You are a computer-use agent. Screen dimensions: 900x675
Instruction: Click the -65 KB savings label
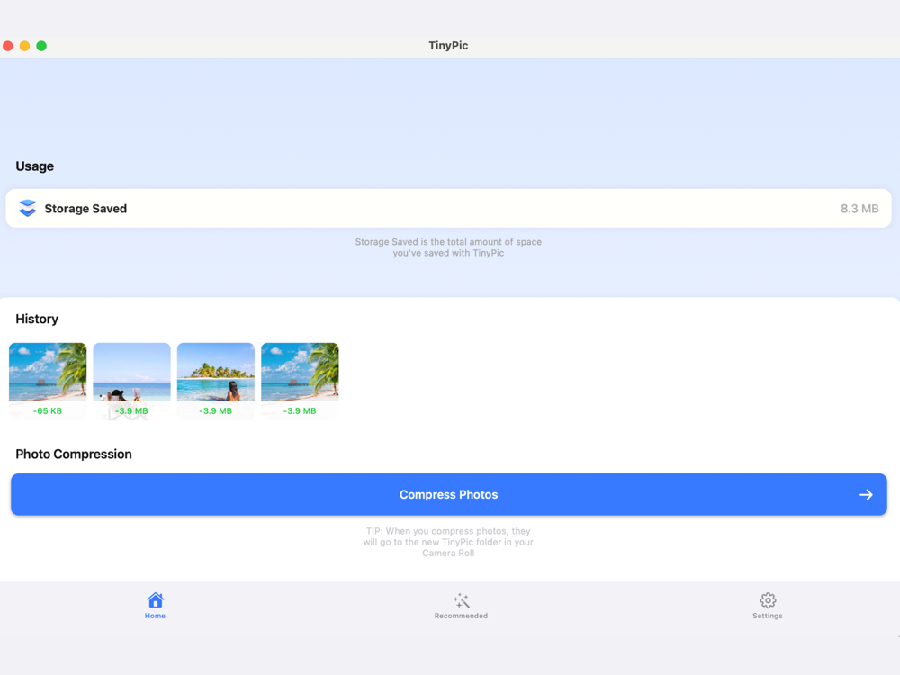coord(48,411)
